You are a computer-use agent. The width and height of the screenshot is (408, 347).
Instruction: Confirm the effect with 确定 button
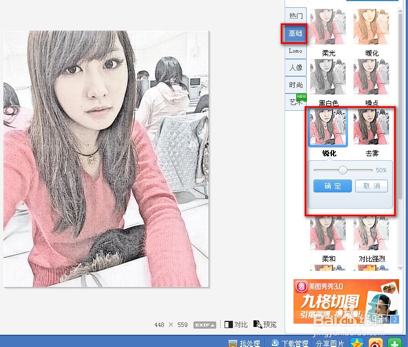coord(332,186)
